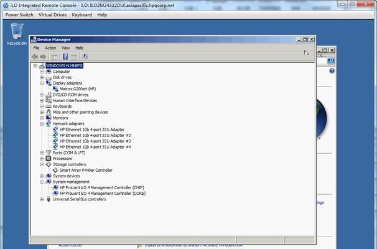
Task: Click the Processors category icon
Action: click(x=49, y=159)
